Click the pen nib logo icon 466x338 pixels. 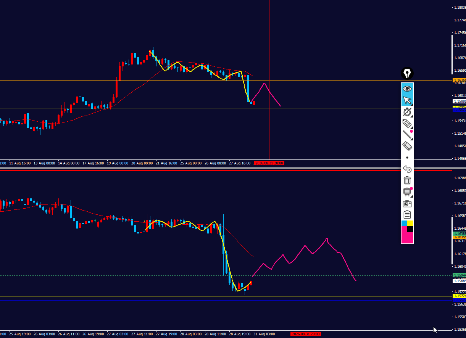tap(407, 73)
